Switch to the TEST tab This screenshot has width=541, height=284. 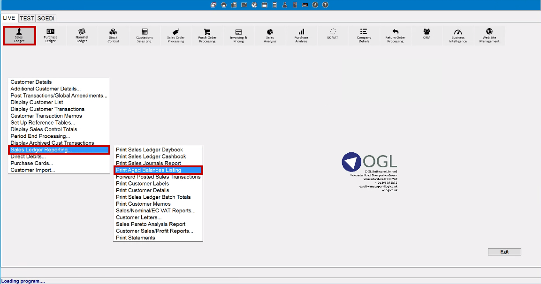pyautogui.click(x=27, y=18)
